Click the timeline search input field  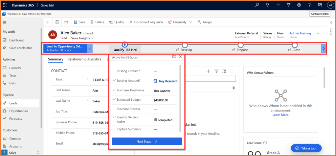(210, 78)
